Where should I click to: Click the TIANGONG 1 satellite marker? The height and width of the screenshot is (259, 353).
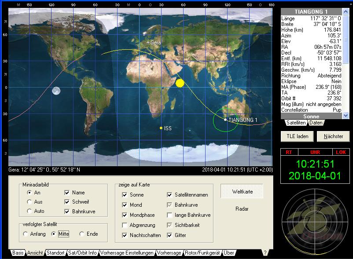225,120
